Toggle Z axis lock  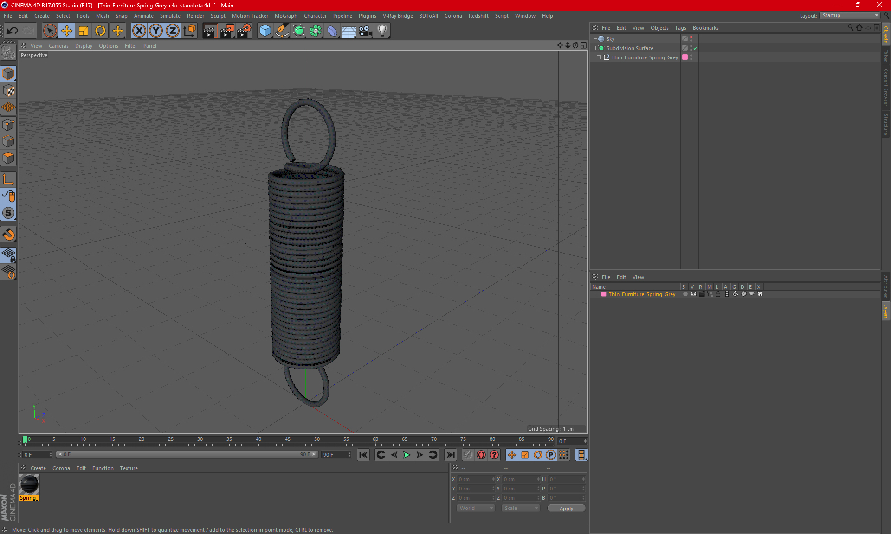[173, 31]
